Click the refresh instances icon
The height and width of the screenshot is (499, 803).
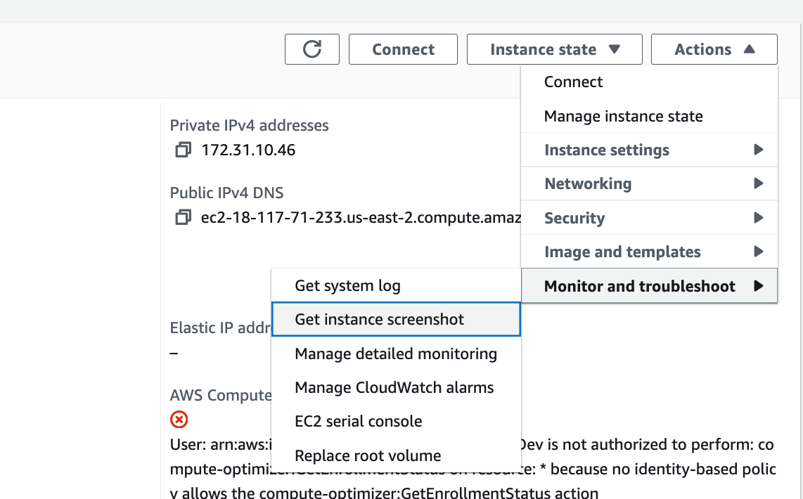click(311, 49)
